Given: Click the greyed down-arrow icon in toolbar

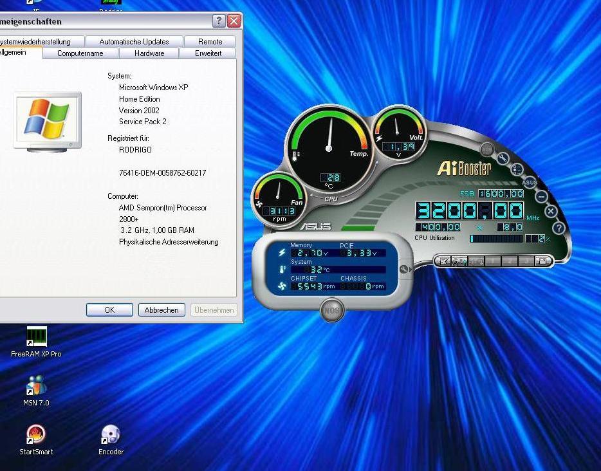Looking at the screenshot, I should [x=476, y=261].
